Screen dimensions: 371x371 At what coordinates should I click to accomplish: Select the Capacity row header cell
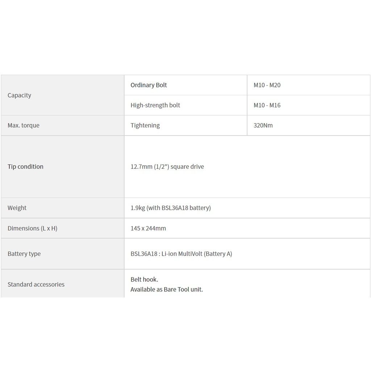pos(62,95)
